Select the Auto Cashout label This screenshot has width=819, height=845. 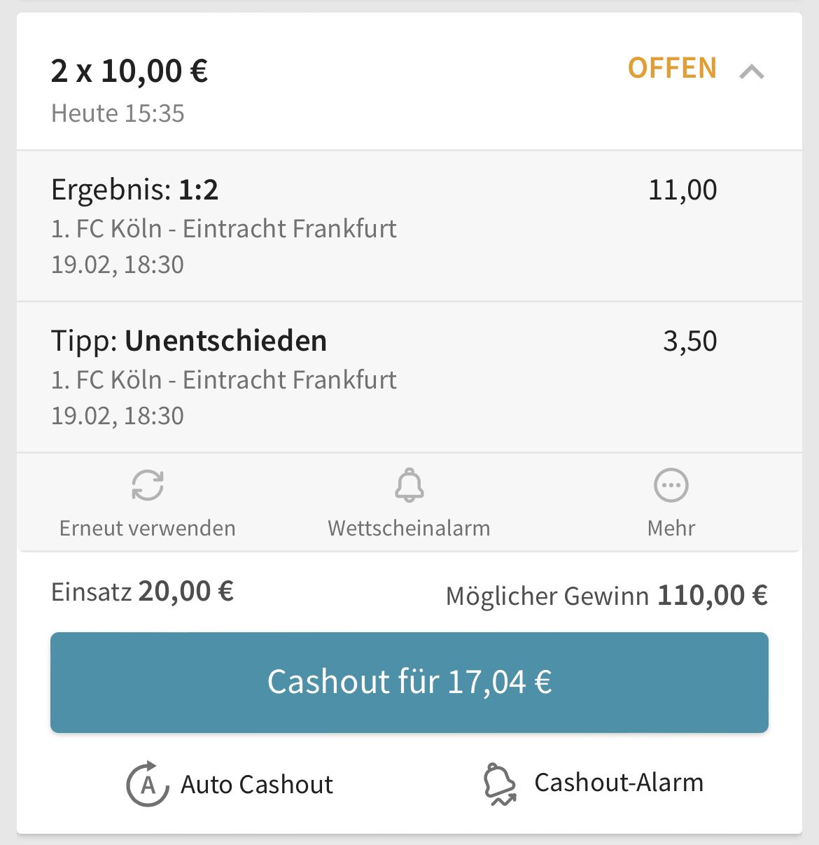pyautogui.click(x=257, y=785)
